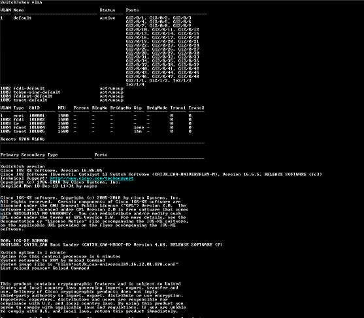Click the 'System image file is' line
364x318 pixels.
click(x=90, y=265)
